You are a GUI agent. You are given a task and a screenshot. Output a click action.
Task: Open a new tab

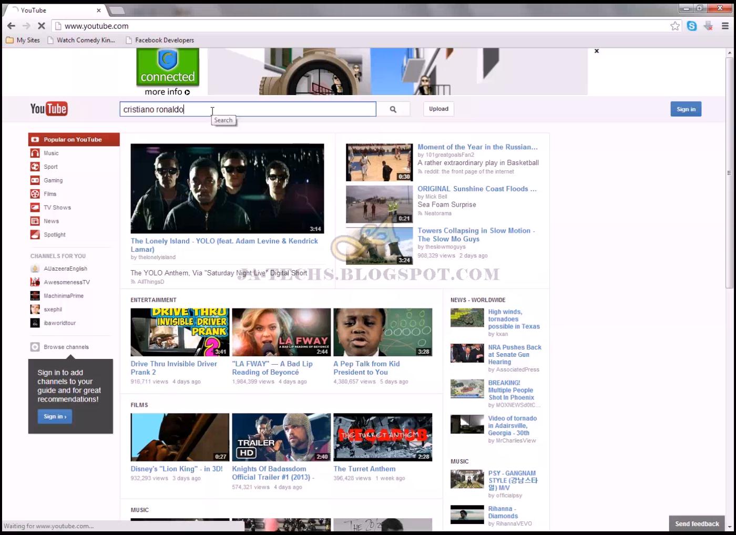tap(116, 11)
